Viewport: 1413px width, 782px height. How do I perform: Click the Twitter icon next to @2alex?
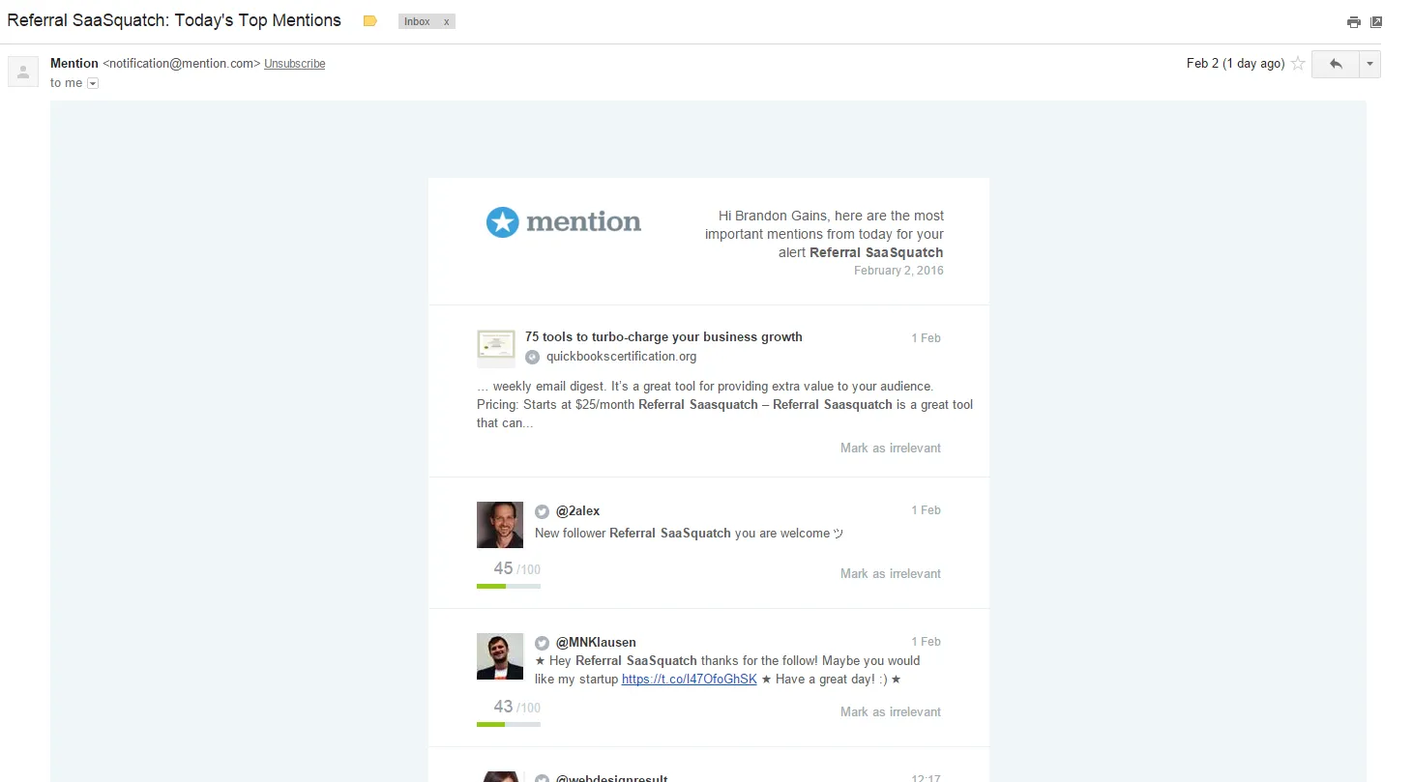point(543,511)
